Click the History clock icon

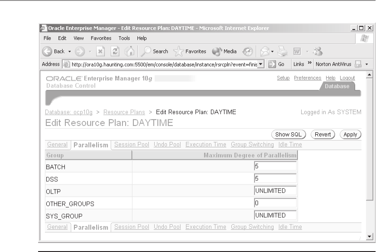click(248, 51)
